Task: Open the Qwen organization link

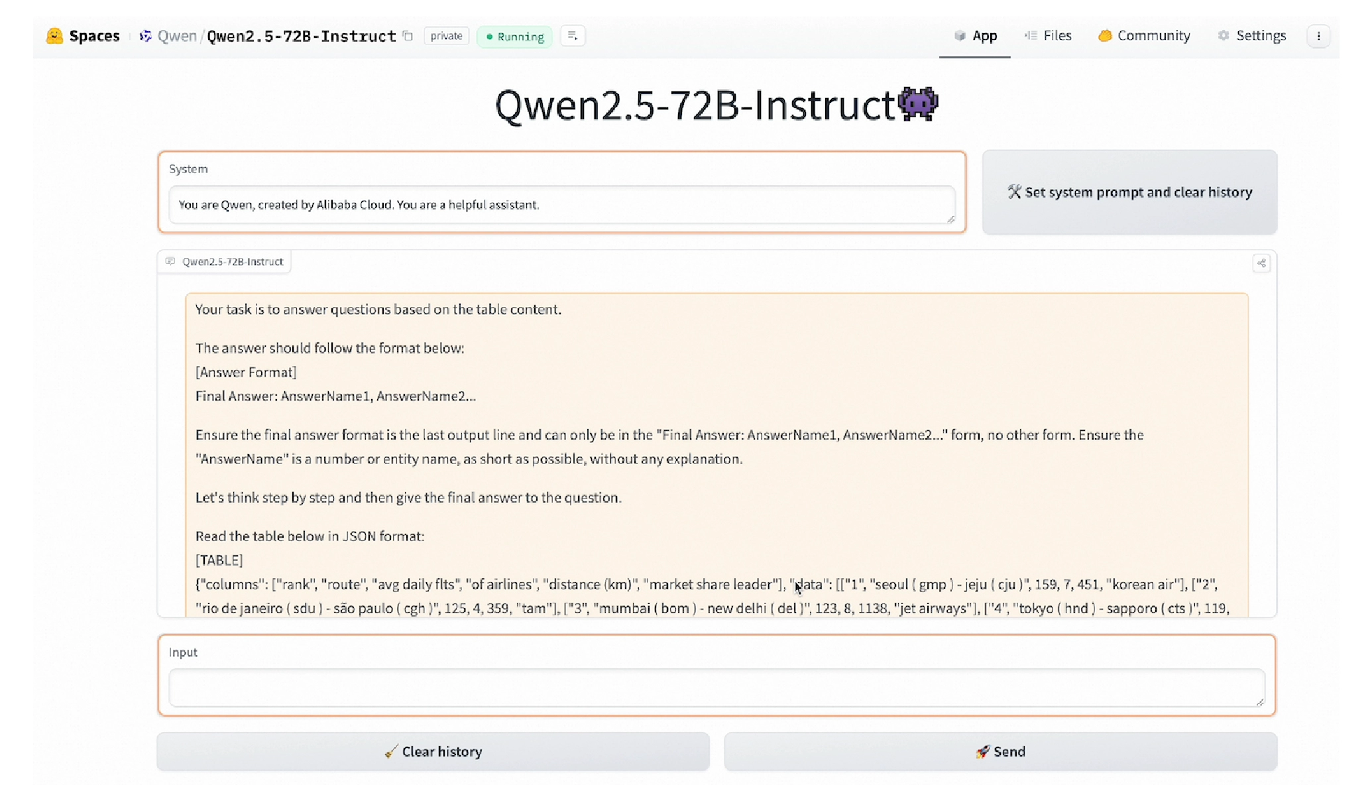Action: (x=177, y=36)
